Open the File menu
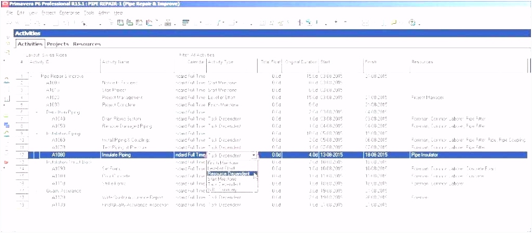The height and width of the screenshot is (233, 532). click(x=10, y=13)
